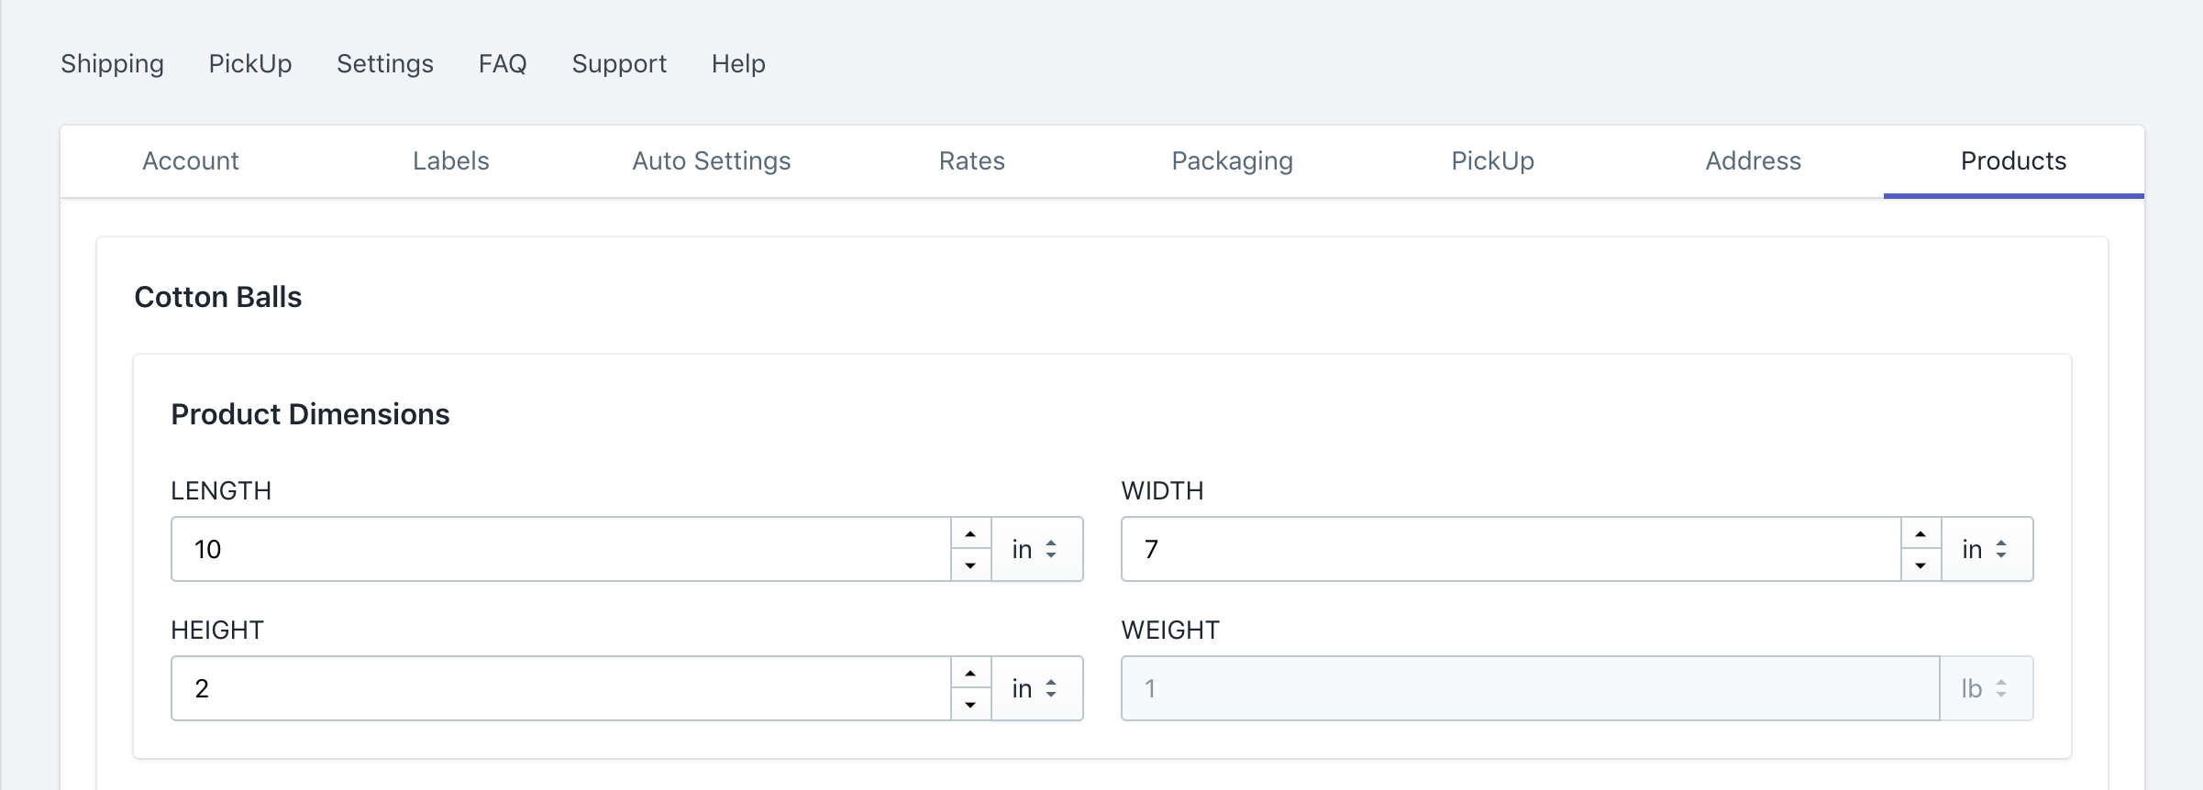Viewport: 2203px width, 790px height.
Task: Increase Width with the up arrow
Action: point(1921,533)
